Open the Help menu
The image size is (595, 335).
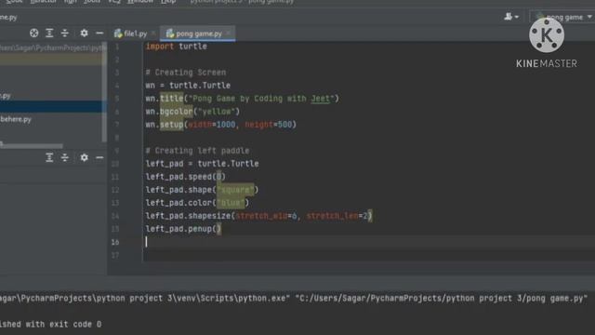pos(168,2)
